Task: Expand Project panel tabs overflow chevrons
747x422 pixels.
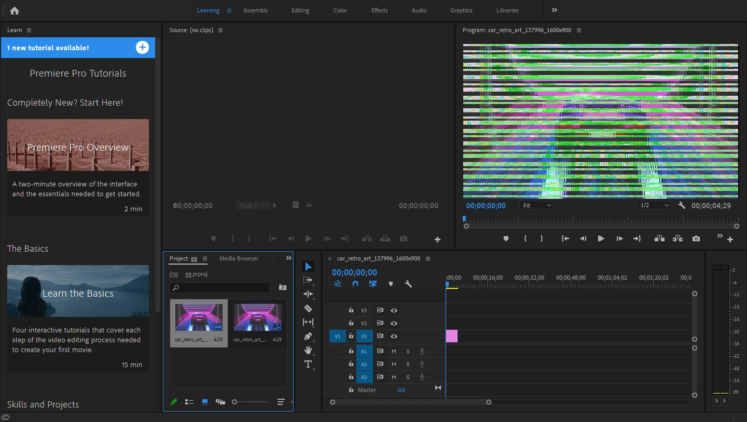Action: click(x=289, y=258)
